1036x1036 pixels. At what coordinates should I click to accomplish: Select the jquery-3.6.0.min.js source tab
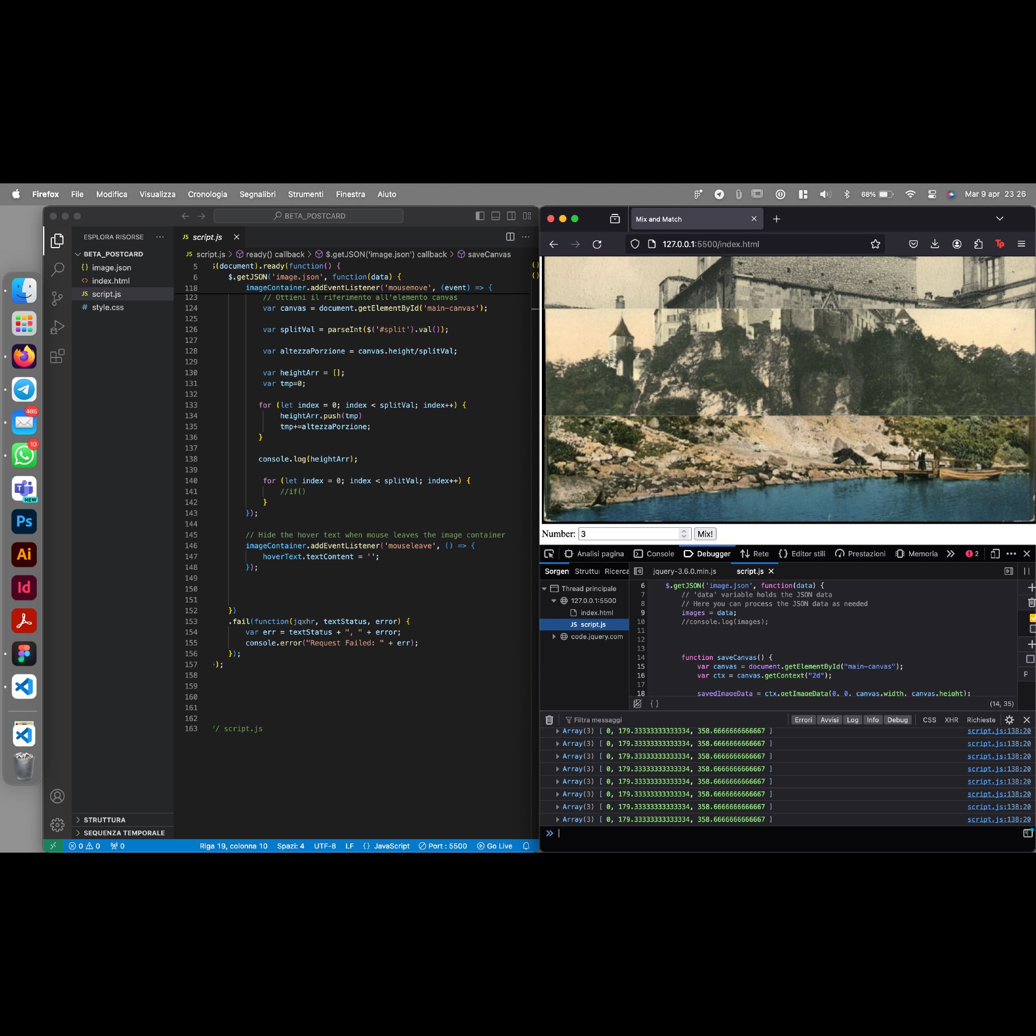[x=684, y=572]
